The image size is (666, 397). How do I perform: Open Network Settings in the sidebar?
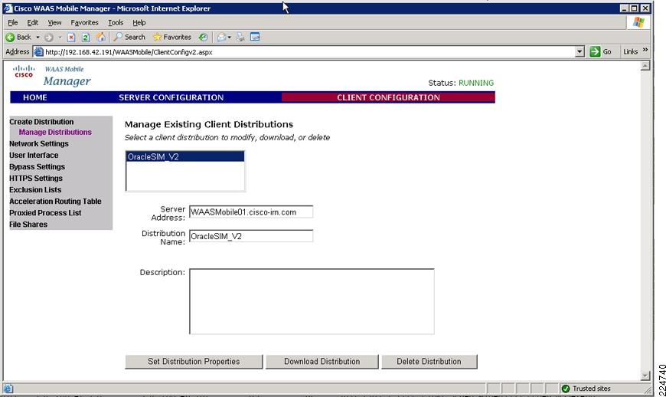pyautogui.click(x=38, y=143)
